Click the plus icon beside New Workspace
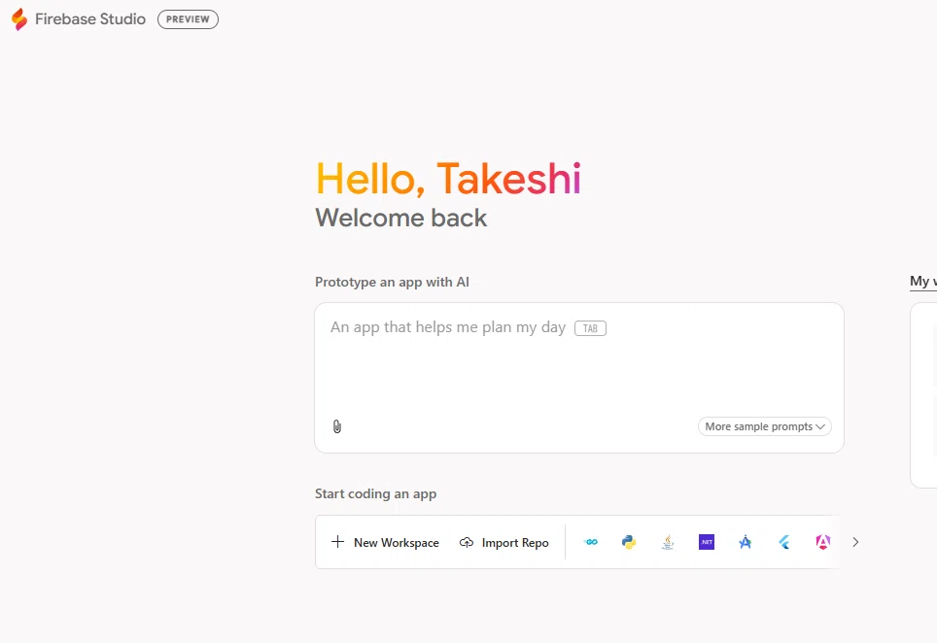The width and height of the screenshot is (937, 643). click(337, 542)
